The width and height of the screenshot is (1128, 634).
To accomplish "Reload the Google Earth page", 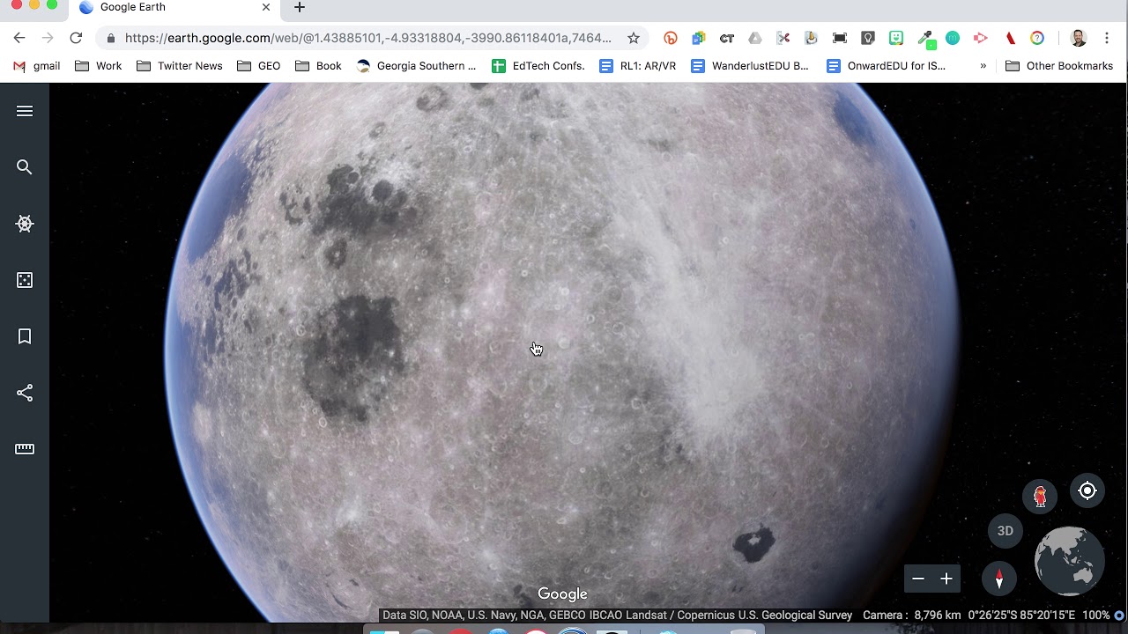I will tap(76, 38).
